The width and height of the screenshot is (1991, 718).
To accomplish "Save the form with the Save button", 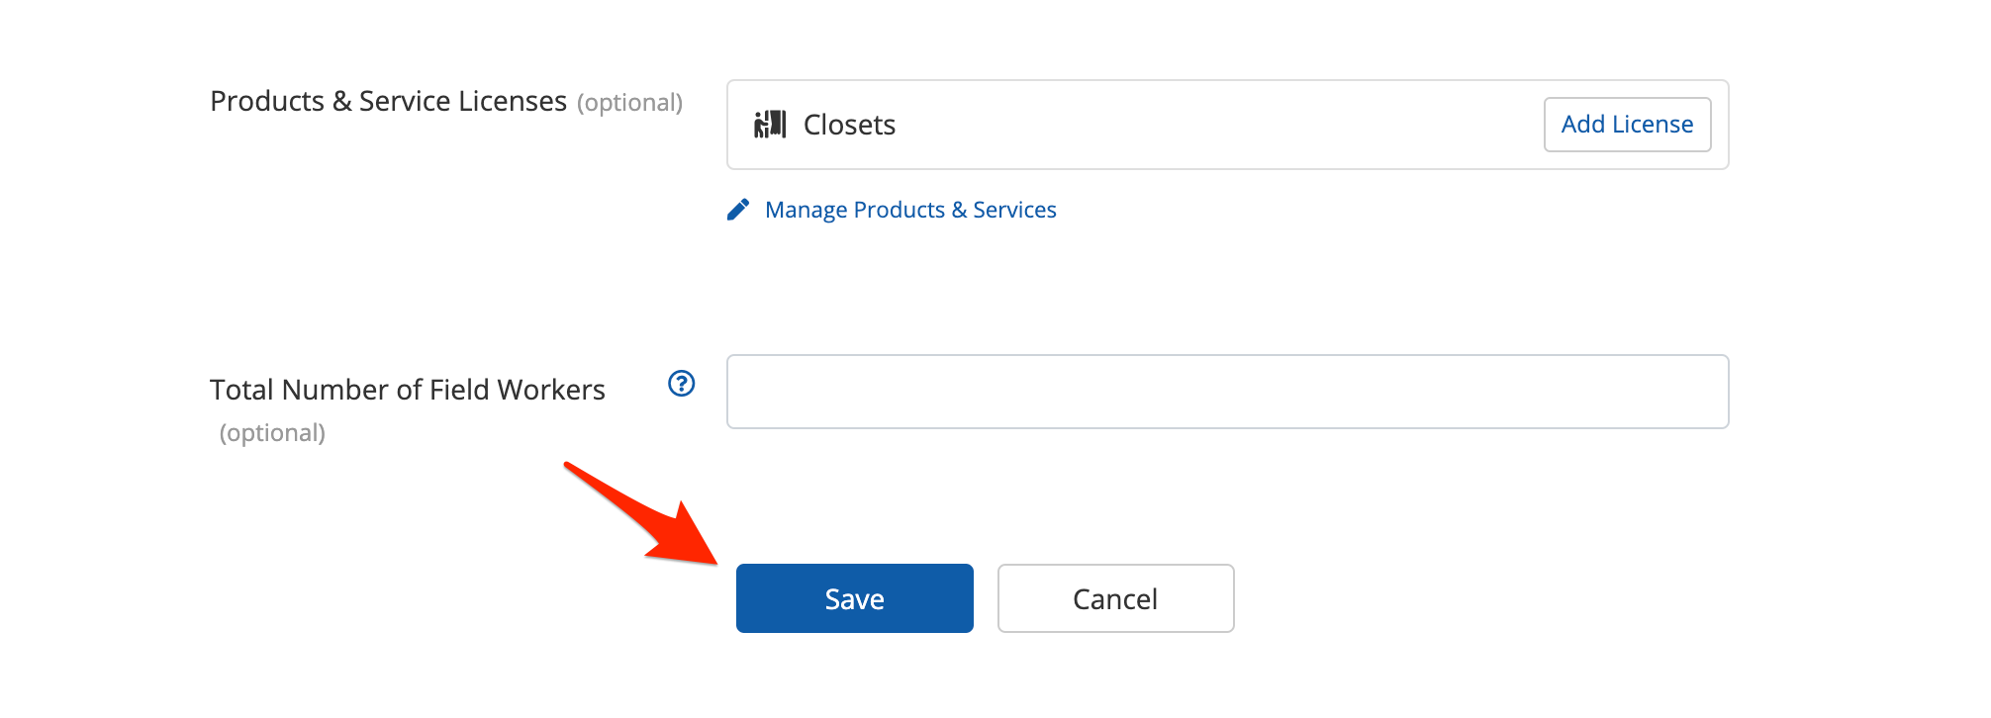I will [854, 598].
